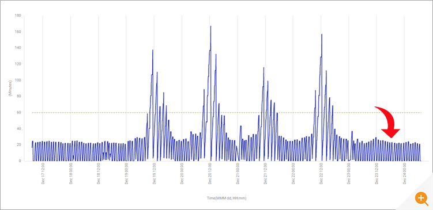Click the 'Dec 21 00:00' axis label

[x=238, y=174]
